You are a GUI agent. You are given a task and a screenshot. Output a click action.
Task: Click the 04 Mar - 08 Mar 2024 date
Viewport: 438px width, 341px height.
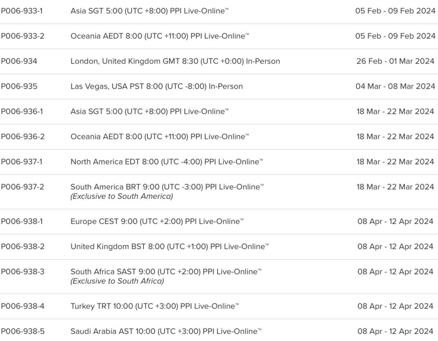click(395, 86)
